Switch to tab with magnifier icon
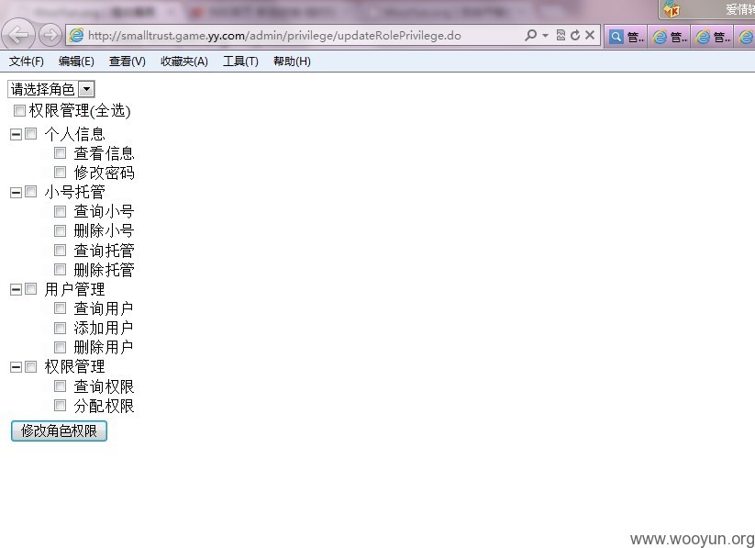The height and width of the screenshot is (548, 755). (x=626, y=37)
